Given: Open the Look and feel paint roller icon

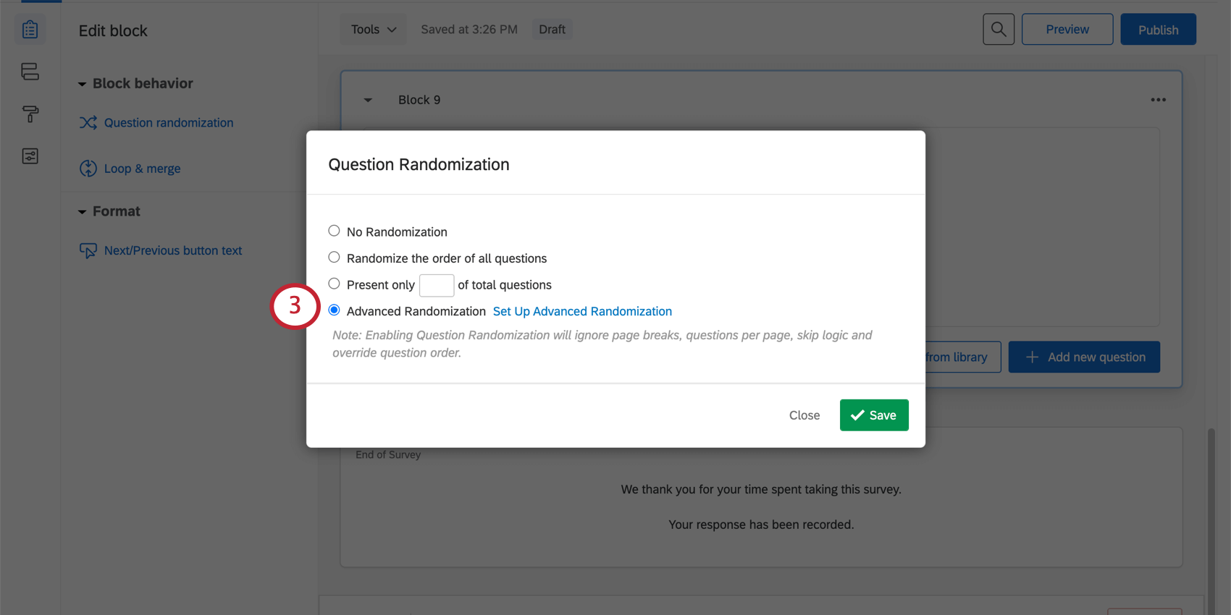Looking at the screenshot, I should (30, 114).
